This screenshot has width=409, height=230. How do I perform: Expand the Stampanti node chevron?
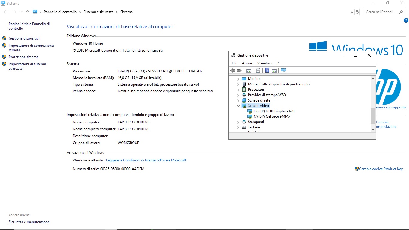[238, 122]
